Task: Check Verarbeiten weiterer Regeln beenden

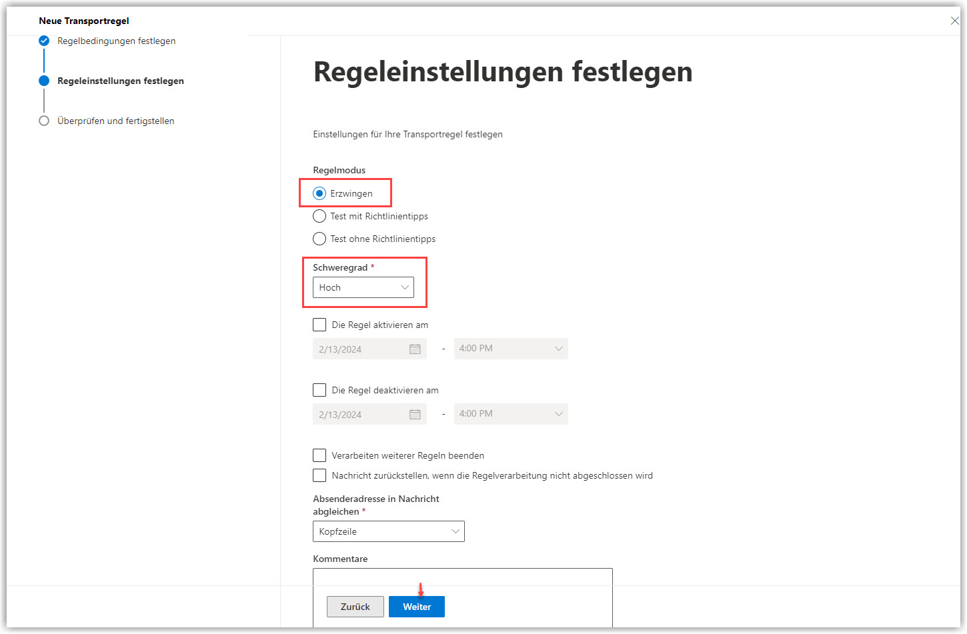Action: coord(319,455)
